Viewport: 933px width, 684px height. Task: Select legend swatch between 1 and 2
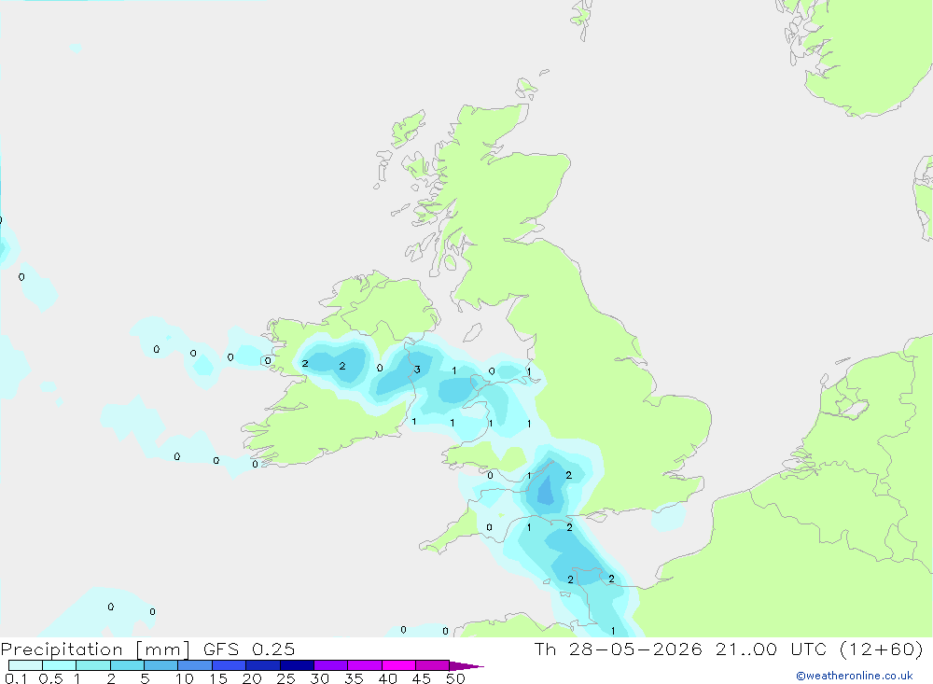pyautogui.click(x=92, y=665)
